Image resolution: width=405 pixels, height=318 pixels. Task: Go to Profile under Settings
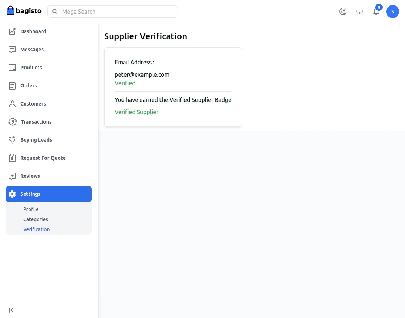[x=31, y=209]
